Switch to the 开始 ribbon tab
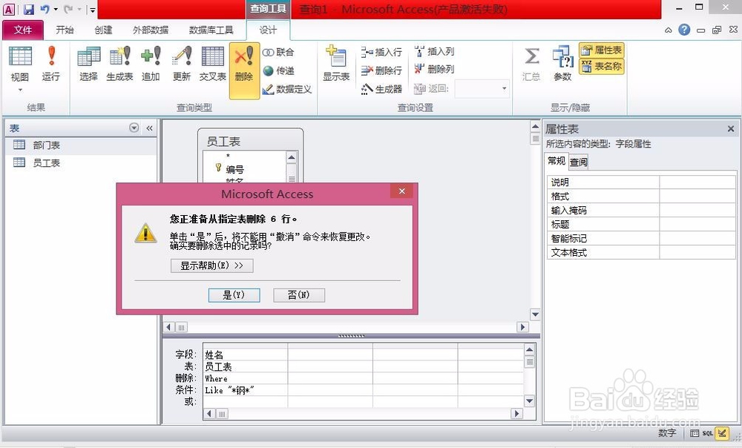This screenshot has width=742, height=448. click(65, 30)
